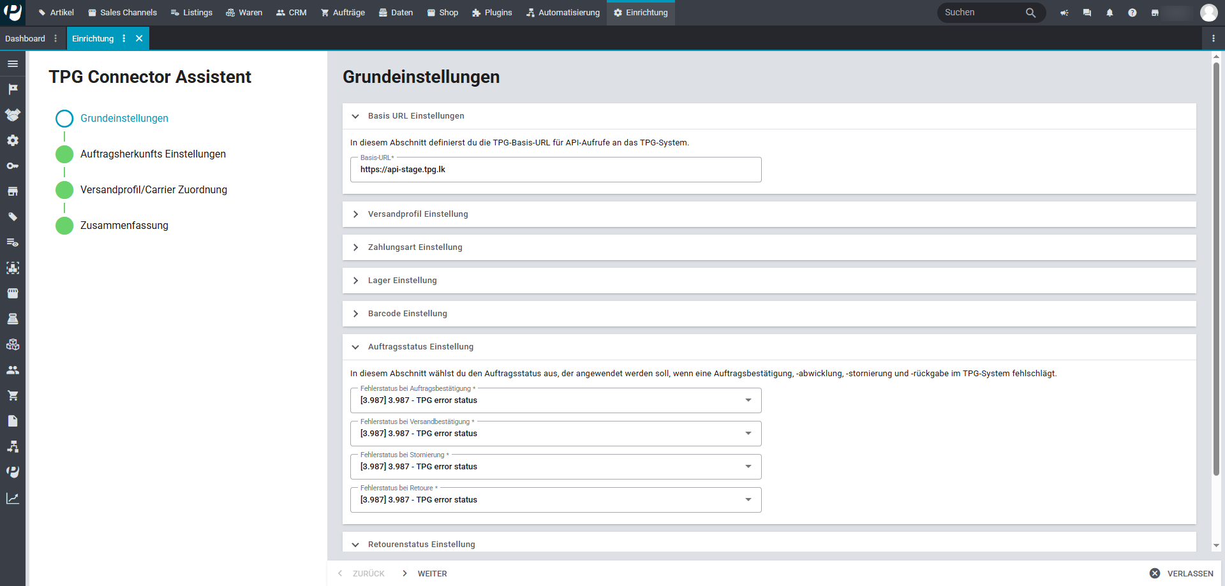Open the help question mark icon
1225x586 pixels.
[x=1132, y=13]
